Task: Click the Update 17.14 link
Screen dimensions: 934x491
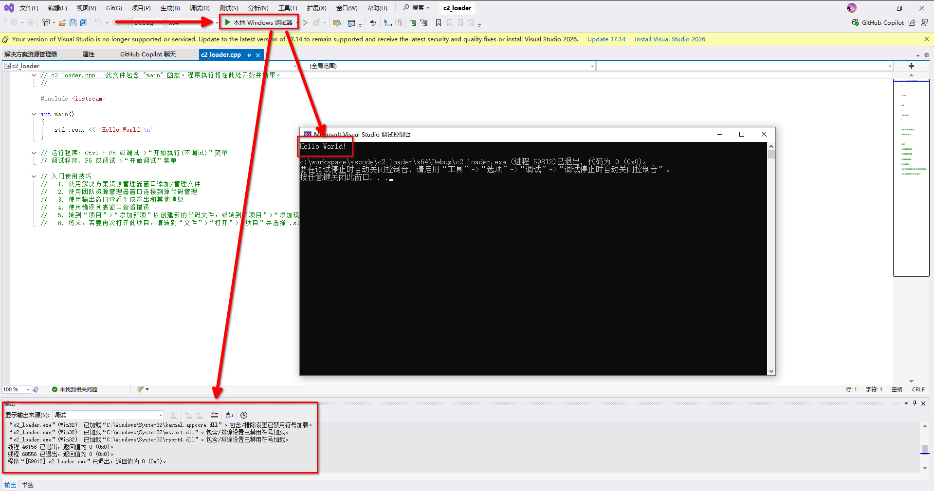Action: [x=606, y=39]
